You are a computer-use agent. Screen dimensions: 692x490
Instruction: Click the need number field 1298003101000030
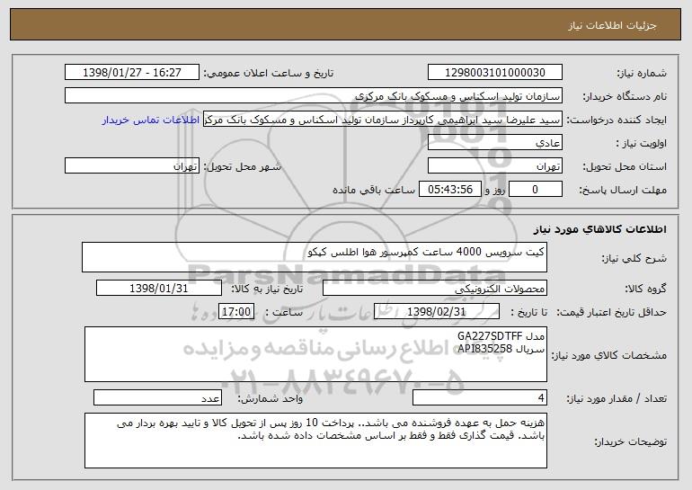click(x=494, y=73)
